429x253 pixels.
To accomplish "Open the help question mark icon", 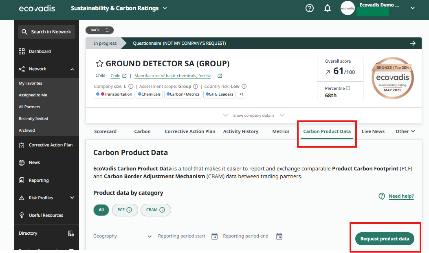I will pyautogui.click(x=310, y=8).
